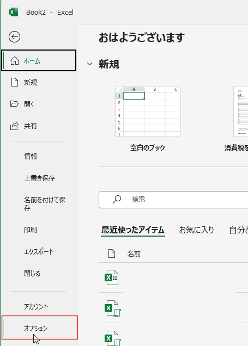This screenshot has width=248, height=346.
Task: Click the magnifier icon in search box
Action: (x=117, y=200)
